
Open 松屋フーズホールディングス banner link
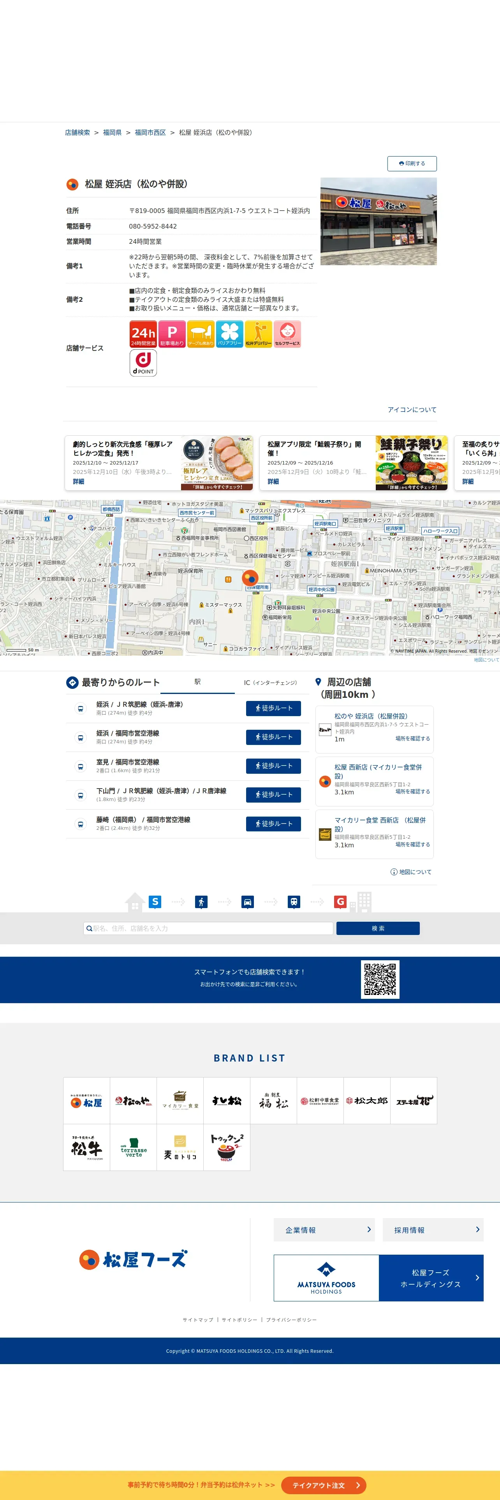tap(431, 1278)
